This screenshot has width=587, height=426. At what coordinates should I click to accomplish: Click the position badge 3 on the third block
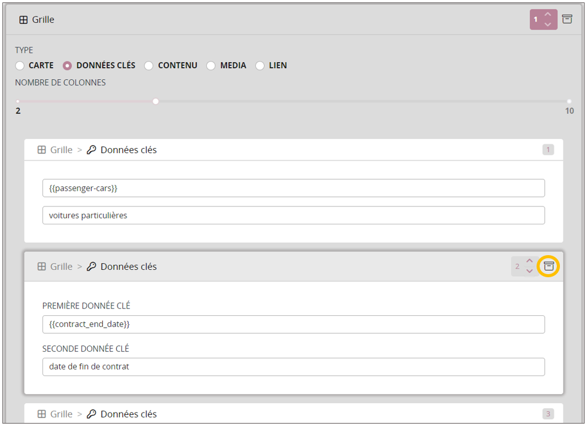(x=548, y=414)
